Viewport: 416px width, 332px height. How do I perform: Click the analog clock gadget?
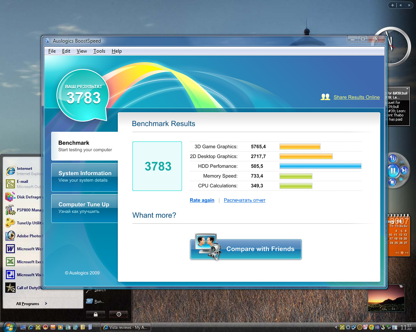[392, 46]
